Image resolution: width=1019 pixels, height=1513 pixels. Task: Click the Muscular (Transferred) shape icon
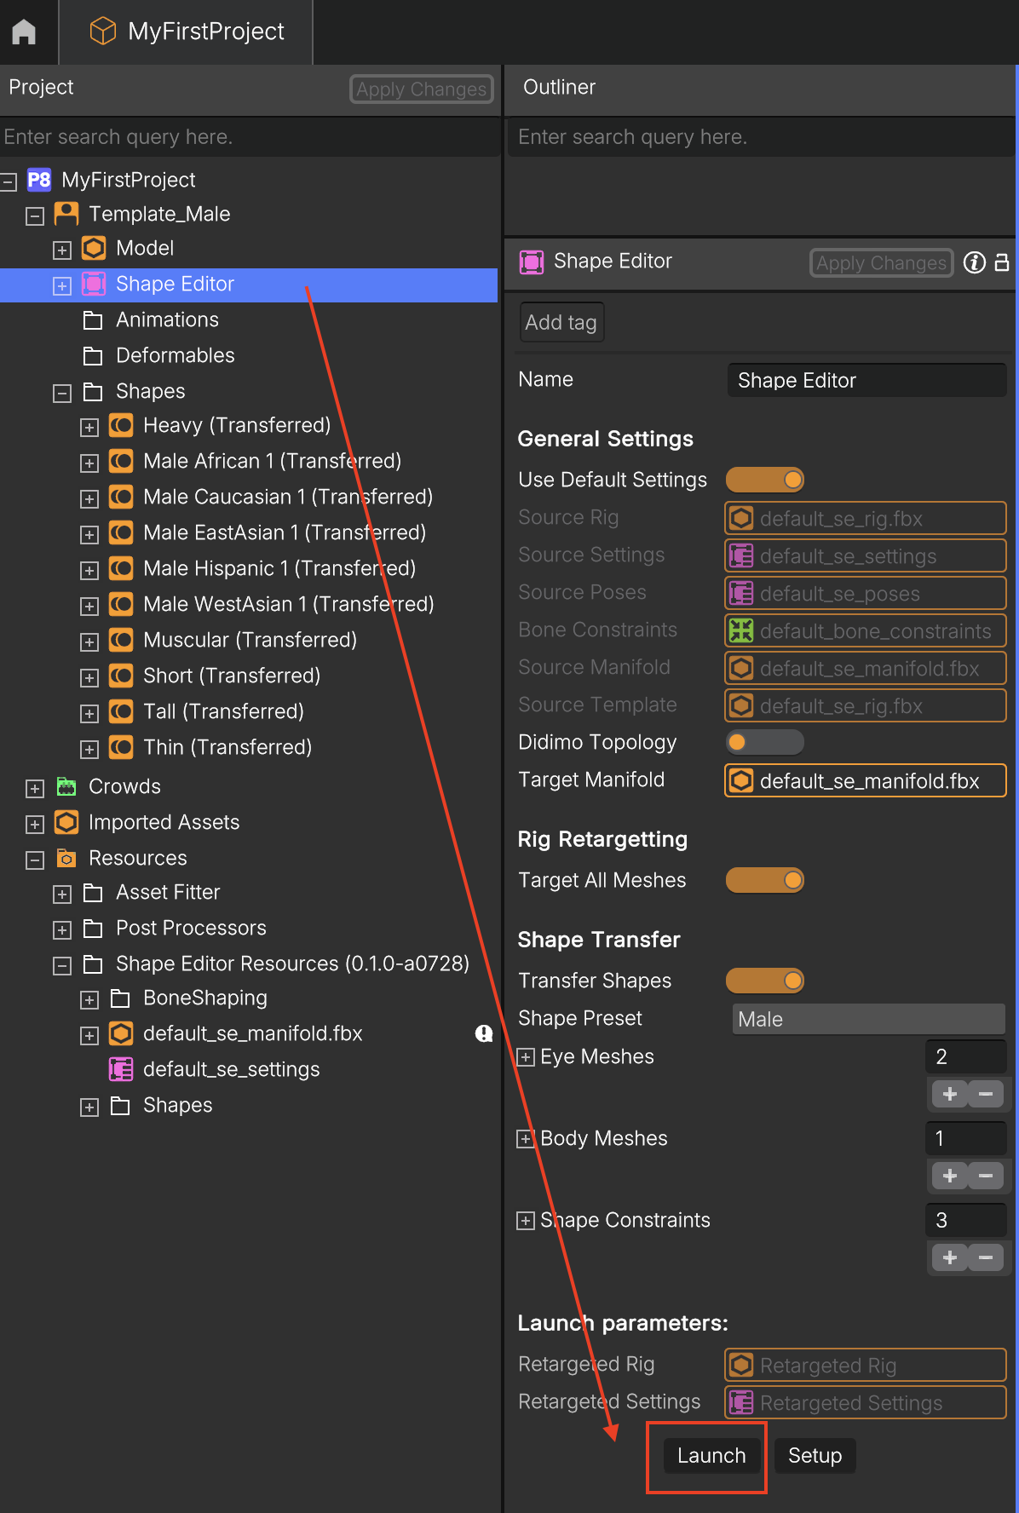coord(121,640)
